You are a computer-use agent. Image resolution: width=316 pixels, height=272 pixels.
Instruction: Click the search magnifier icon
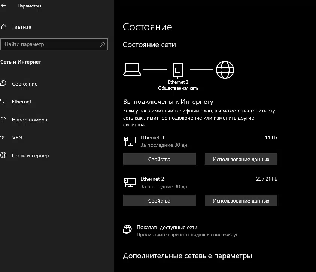pyautogui.click(x=103, y=44)
